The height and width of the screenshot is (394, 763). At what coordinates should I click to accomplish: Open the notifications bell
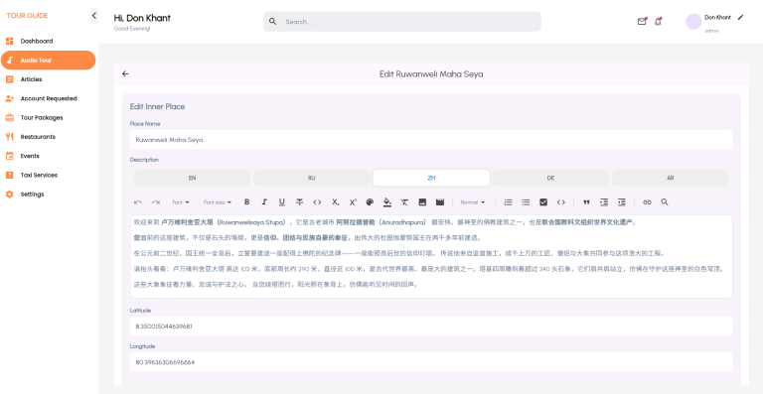658,22
